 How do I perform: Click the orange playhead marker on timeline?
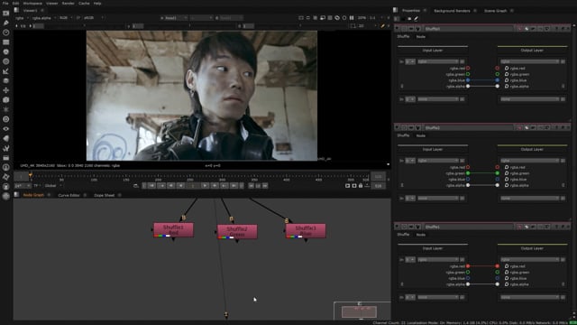[x=31, y=175]
